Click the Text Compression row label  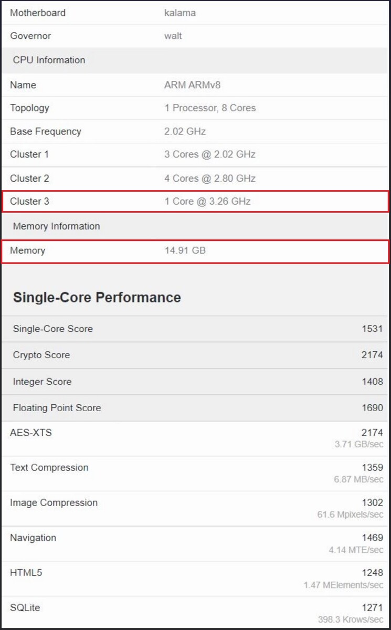pyautogui.click(x=49, y=468)
